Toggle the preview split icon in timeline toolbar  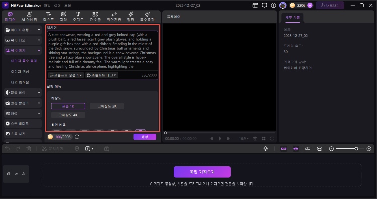click(308, 149)
